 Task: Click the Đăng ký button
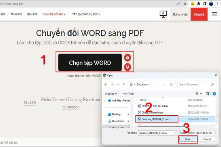coord(199,14)
